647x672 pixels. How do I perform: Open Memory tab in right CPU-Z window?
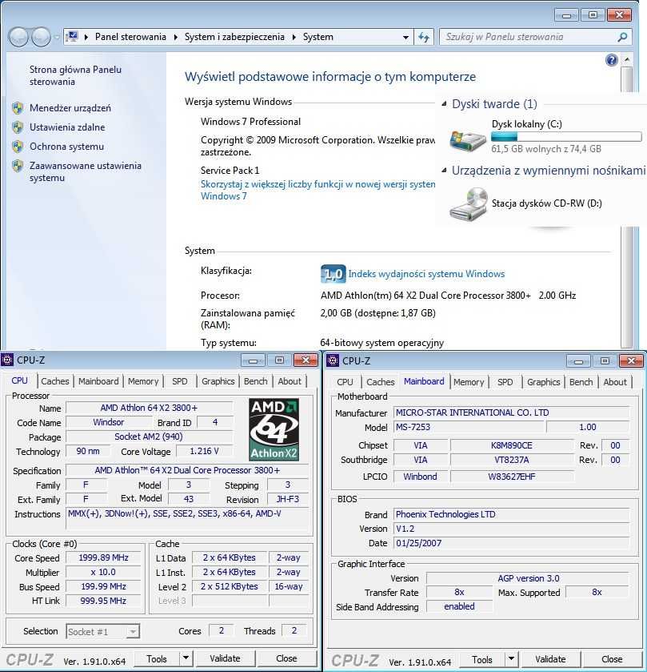469,382
